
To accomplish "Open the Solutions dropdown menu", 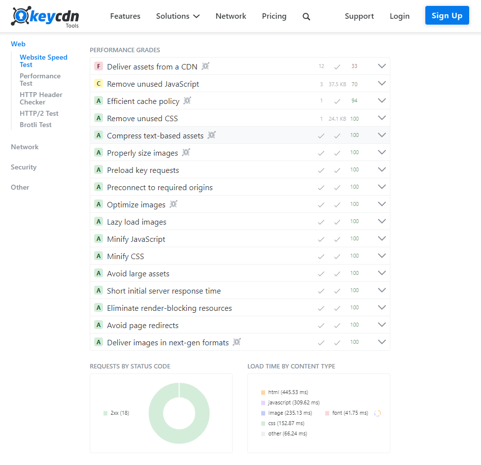I will (x=178, y=16).
